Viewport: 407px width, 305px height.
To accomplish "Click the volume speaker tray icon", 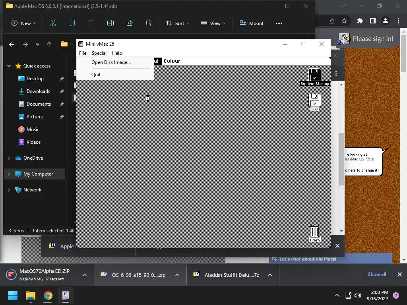I will point(358,295).
